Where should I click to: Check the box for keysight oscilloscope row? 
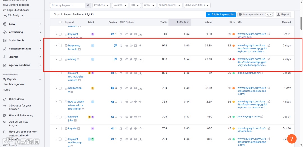(60, 139)
